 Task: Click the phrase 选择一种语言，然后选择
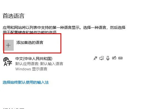pyautogui.click(x=104, y=28)
